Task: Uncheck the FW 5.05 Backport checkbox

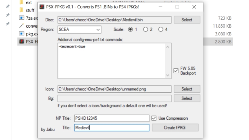Action: tap(176, 71)
